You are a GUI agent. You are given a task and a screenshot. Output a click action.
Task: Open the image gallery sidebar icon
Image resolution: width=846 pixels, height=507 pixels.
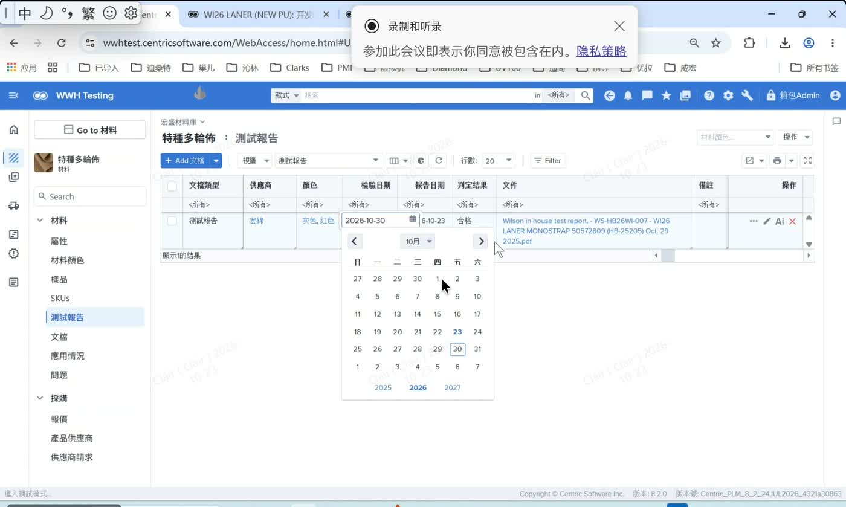point(13,177)
